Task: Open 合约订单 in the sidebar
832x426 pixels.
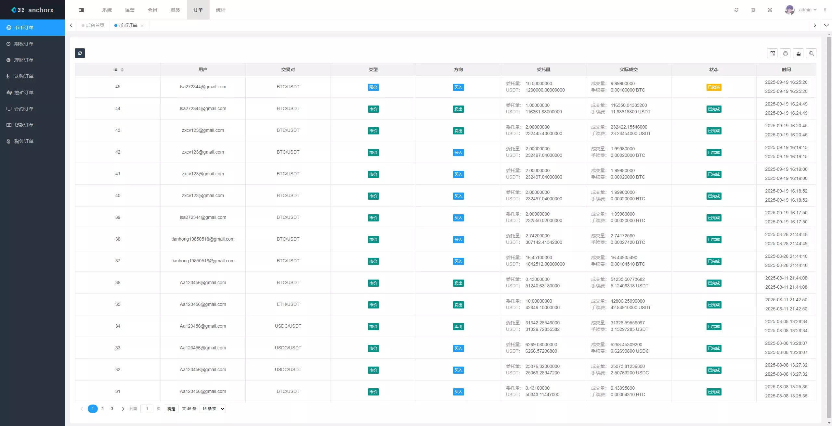Action: click(24, 109)
